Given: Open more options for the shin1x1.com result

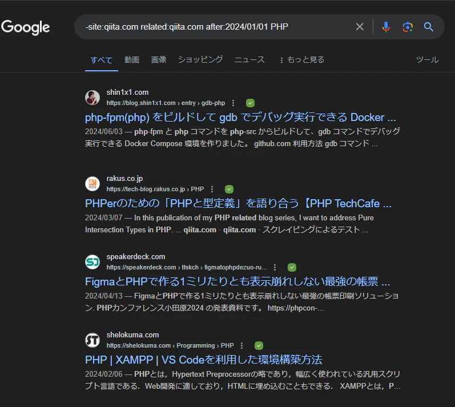Looking at the screenshot, I should click(x=233, y=103).
